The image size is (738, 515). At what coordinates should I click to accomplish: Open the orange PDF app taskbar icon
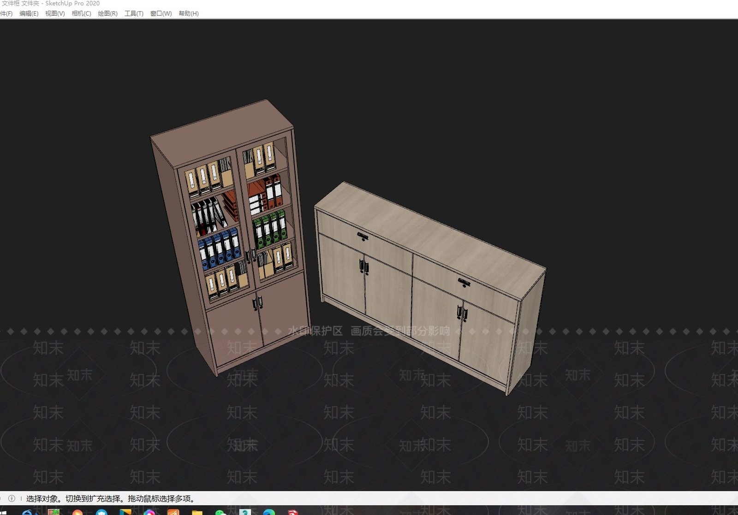click(x=173, y=512)
